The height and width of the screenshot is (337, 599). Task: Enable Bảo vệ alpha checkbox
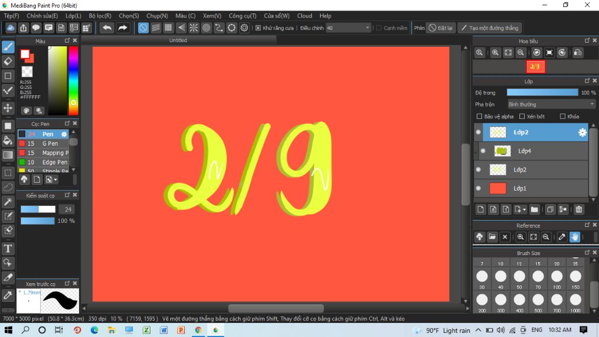tap(479, 116)
